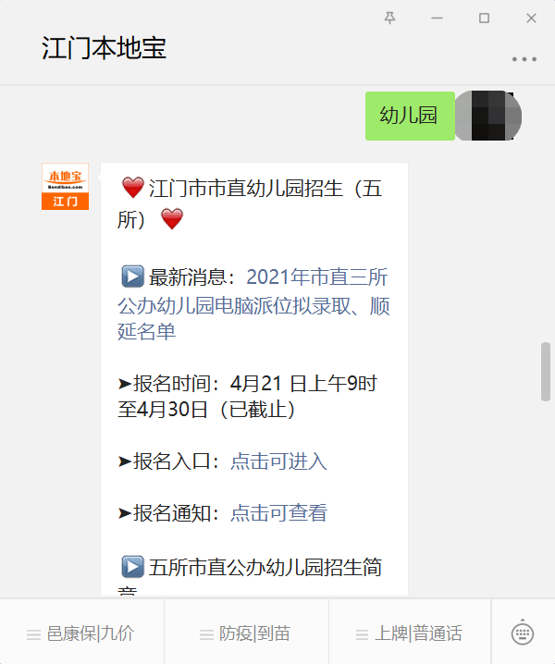This screenshot has height=664, width=555.
Task: Click the green 幼儿园 sent message bubble
Action: click(x=410, y=116)
